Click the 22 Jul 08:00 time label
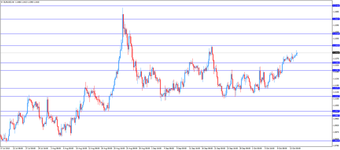340x150 pixels. point(18,149)
